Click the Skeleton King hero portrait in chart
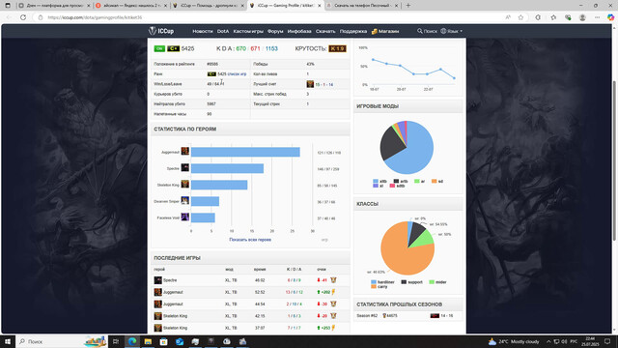Image resolution: width=618 pixels, height=348 pixels. click(184, 185)
